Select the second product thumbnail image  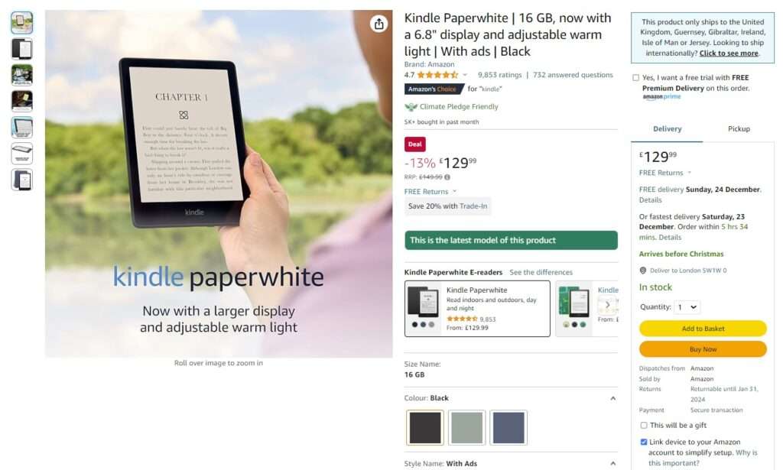(22, 49)
